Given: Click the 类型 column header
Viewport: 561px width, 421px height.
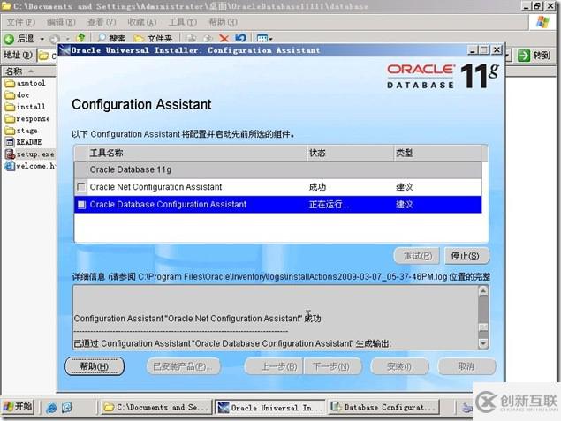Looking at the screenshot, I should 437,154.
